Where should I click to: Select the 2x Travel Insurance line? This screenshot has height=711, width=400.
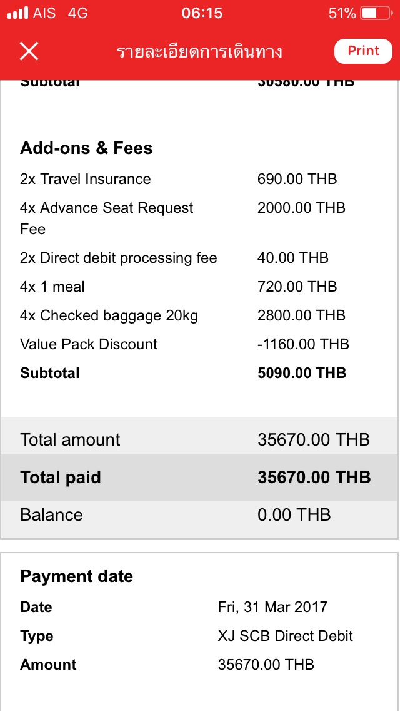(x=200, y=179)
